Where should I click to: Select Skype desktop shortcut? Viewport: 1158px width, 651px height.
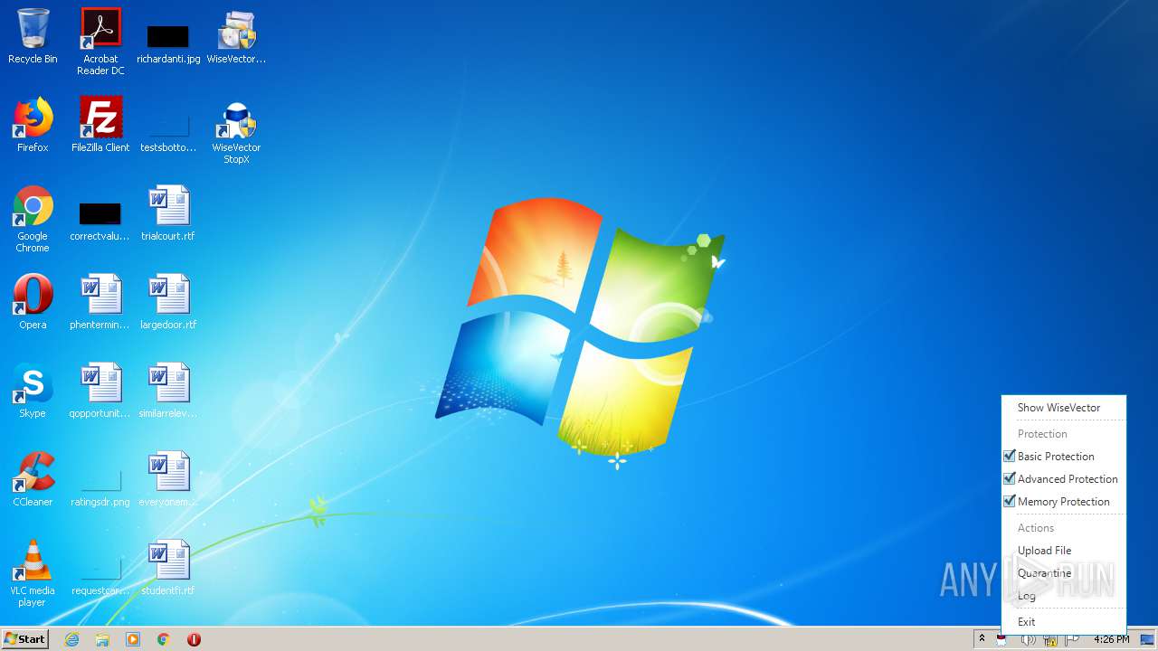click(x=33, y=391)
